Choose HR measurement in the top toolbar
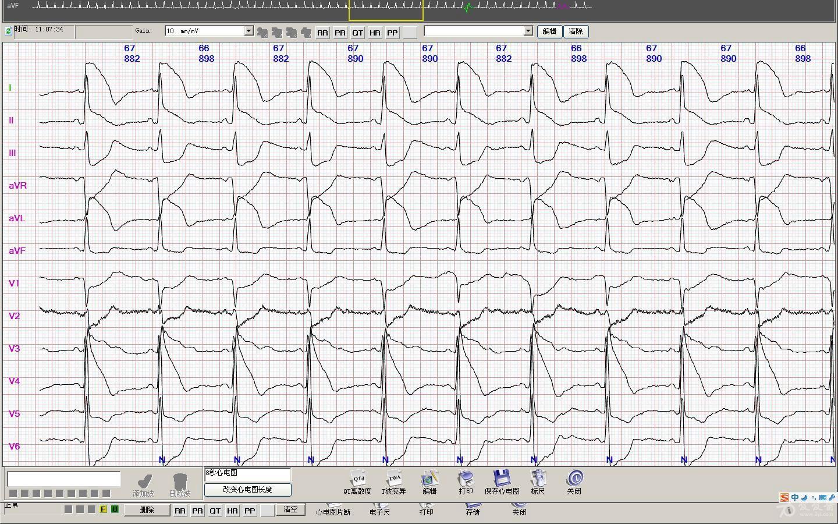Viewport: 838px width, 524px height. 375,33
